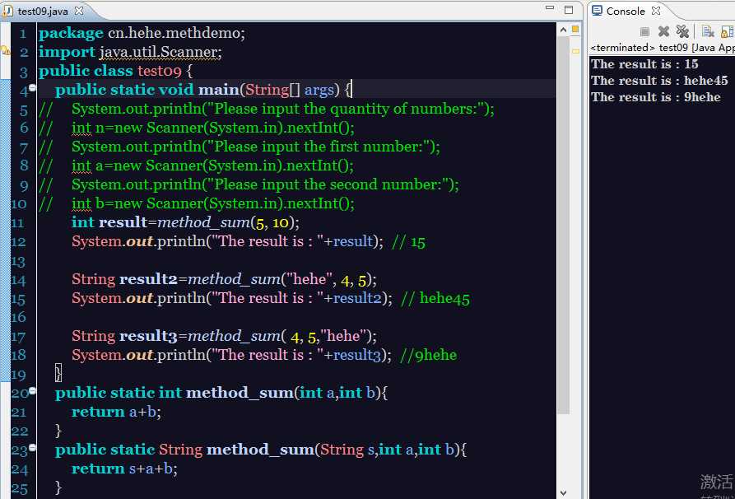This screenshot has height=499, width=735.
Task: Click line number 16 in the gutter
Action: tap(19, 318)
